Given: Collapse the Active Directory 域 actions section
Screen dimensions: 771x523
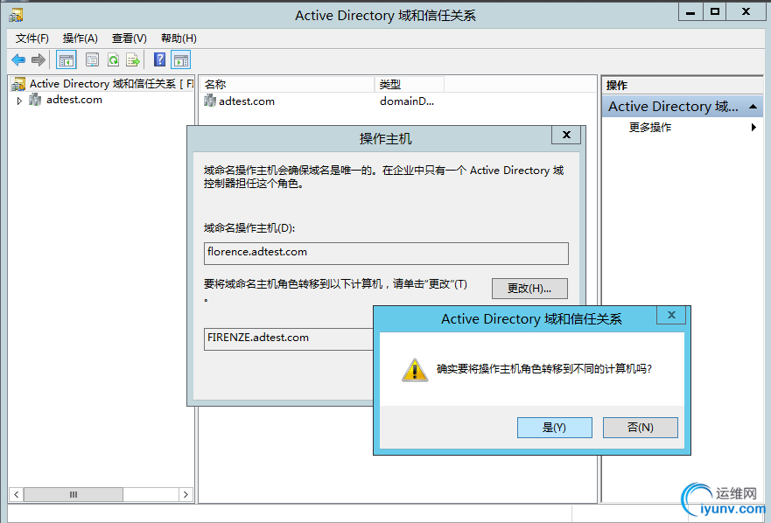Looking at the screenshot, I should click(753, 107).
